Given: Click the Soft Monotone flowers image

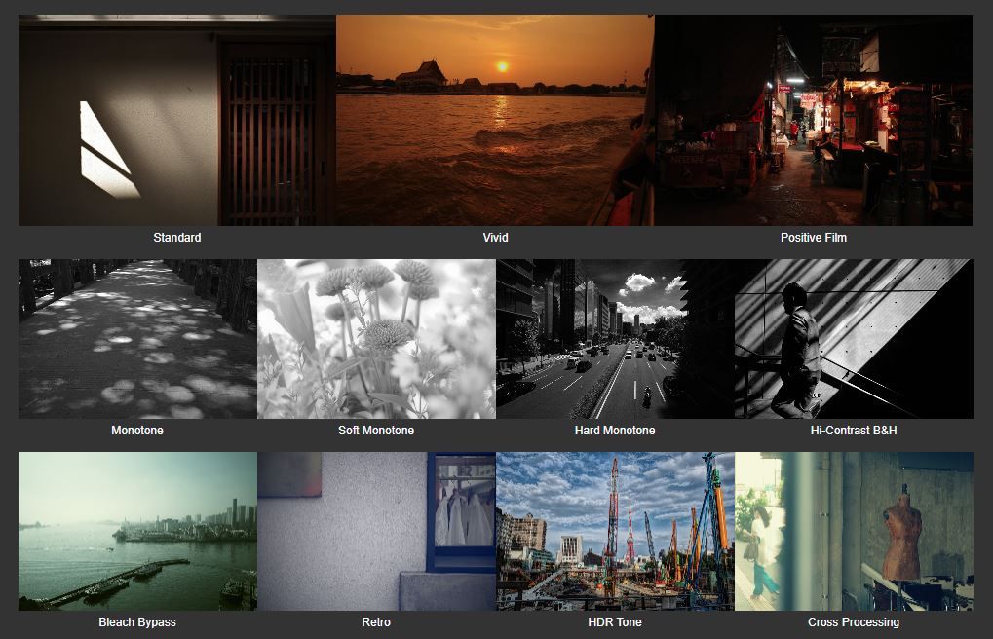Looking at the screenshot, I should 376,339.
